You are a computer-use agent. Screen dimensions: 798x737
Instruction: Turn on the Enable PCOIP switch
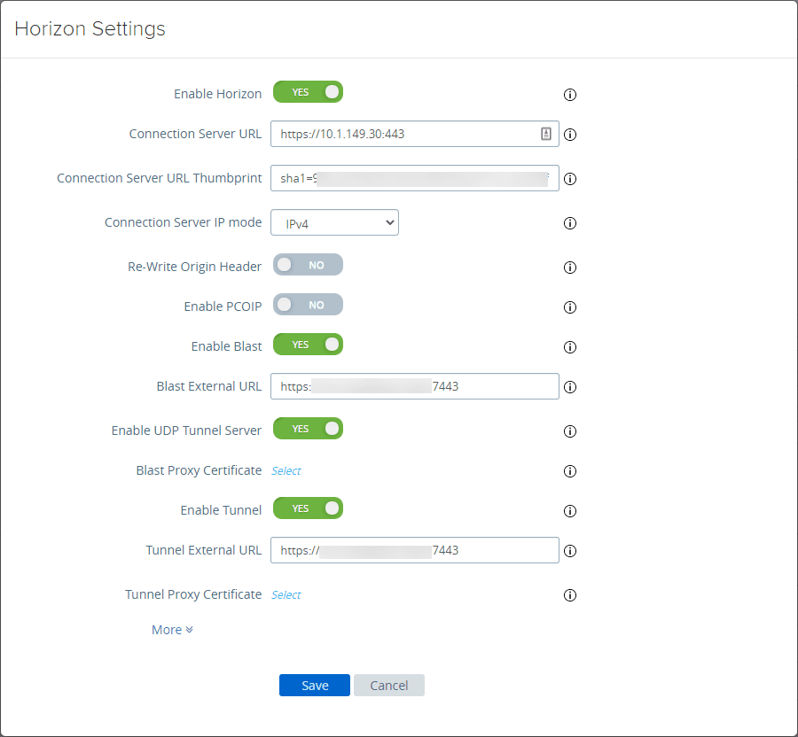coord(308,304)
